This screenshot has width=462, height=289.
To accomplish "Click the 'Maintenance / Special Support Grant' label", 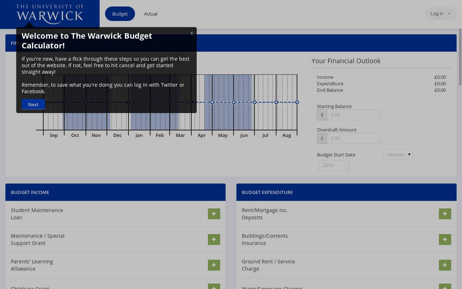I will 38,240.
